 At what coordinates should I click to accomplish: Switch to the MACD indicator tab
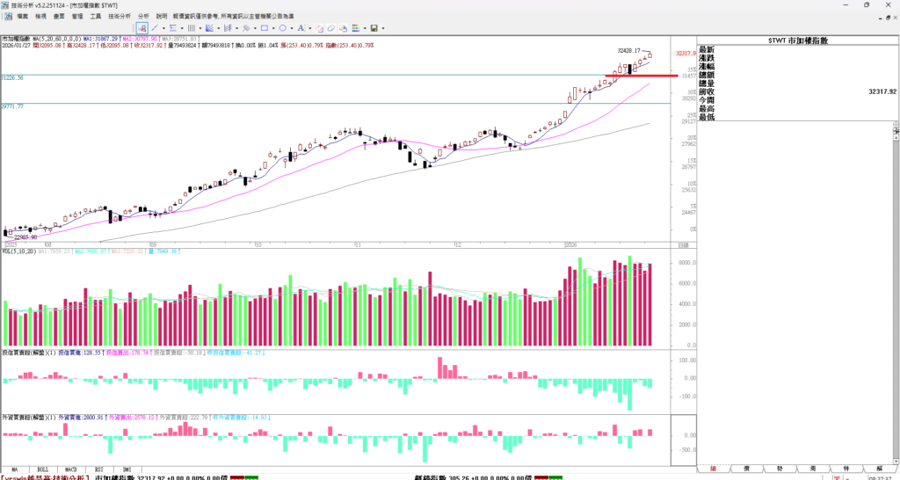pos(71,469)
